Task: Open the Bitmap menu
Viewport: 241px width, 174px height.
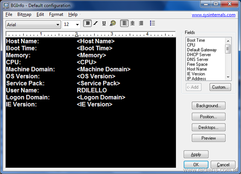Action: (x=24, y=14)
